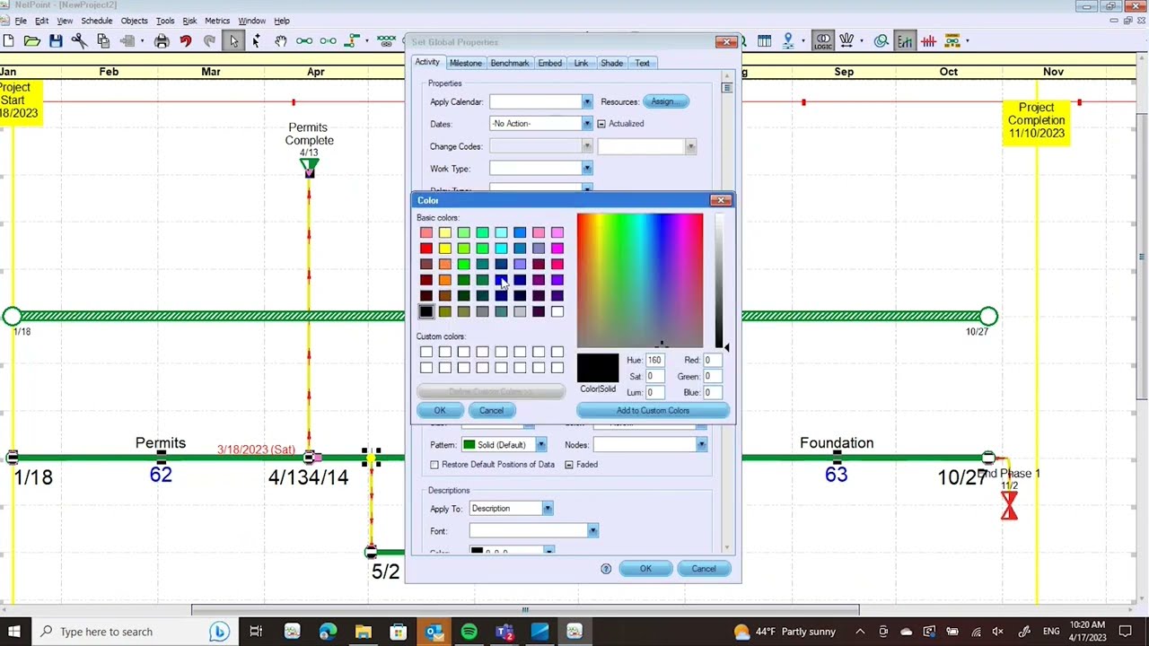Open the Nodes dropdown
Viewport: 1149px width, 646px height.
point(701,445)
